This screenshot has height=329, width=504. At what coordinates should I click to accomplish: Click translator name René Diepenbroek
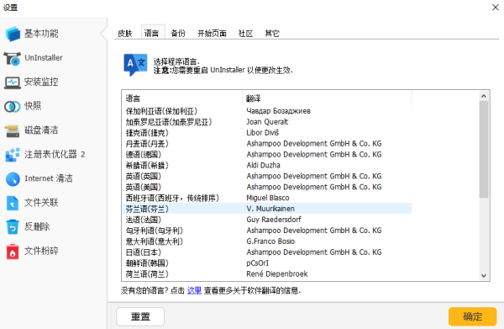pos(276,274)
